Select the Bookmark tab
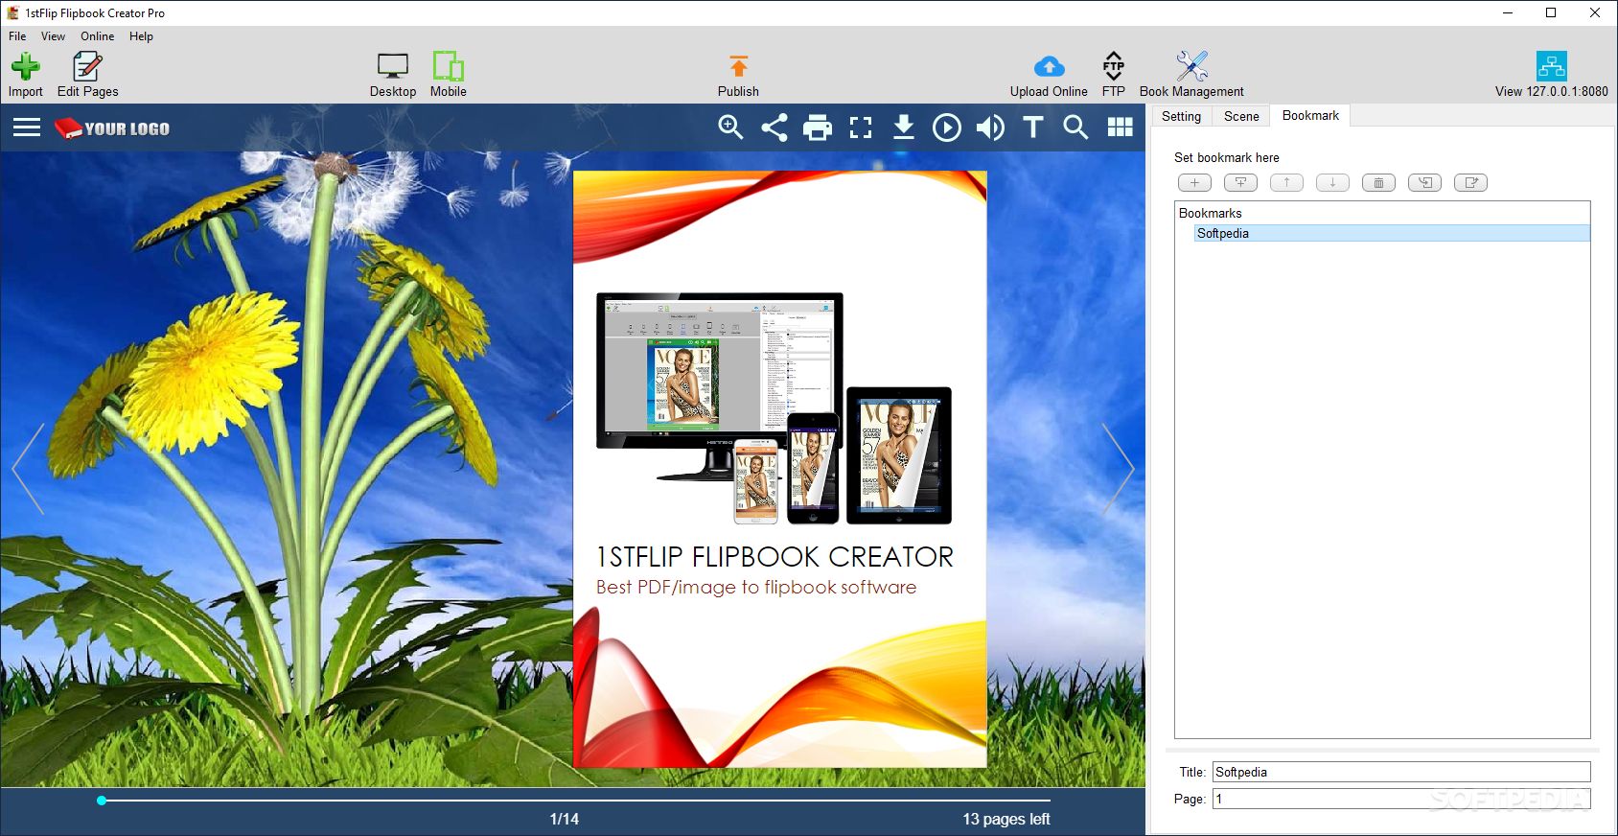Viewport: 1618px width, 836px height. (1310, 115)
